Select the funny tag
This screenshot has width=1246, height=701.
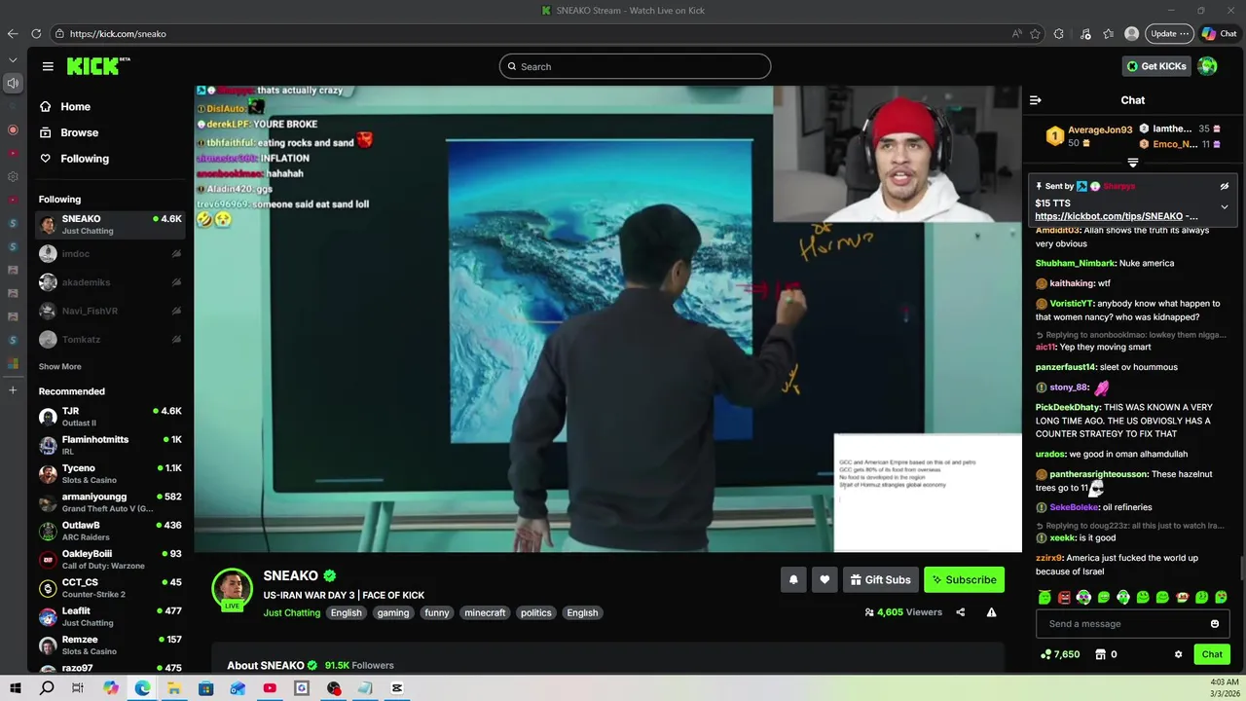[437, 612]
